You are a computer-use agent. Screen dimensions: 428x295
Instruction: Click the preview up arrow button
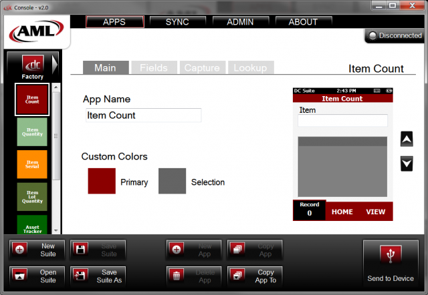pyautogui.click(x=407, y=139)
